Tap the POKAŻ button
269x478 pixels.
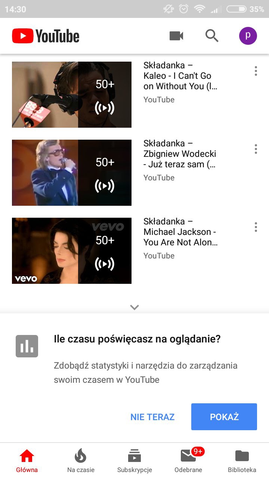click(x=224, y=417)
